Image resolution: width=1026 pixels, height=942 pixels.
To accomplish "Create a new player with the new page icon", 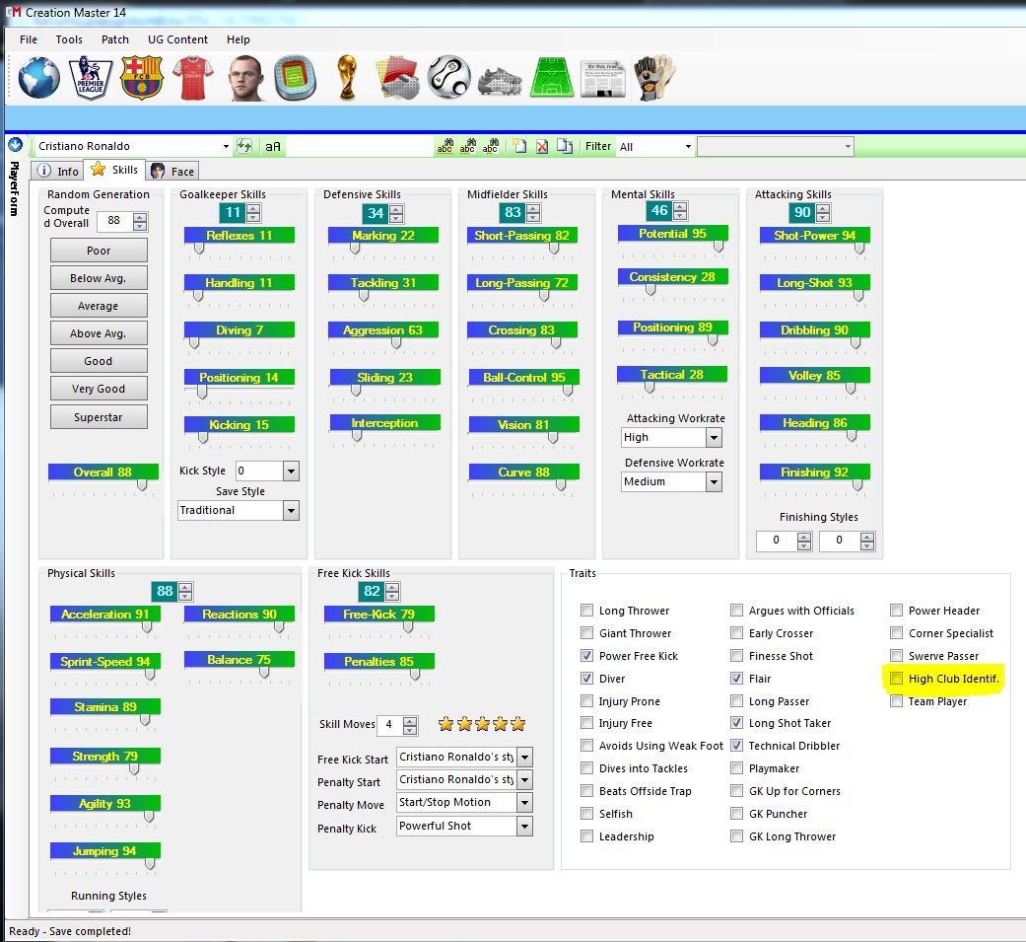I will coord(519,146).
